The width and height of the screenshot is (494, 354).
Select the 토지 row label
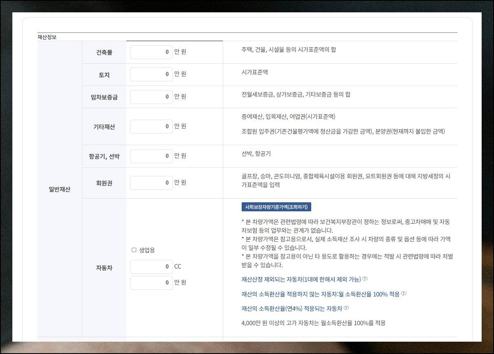(x=104, y=75)
